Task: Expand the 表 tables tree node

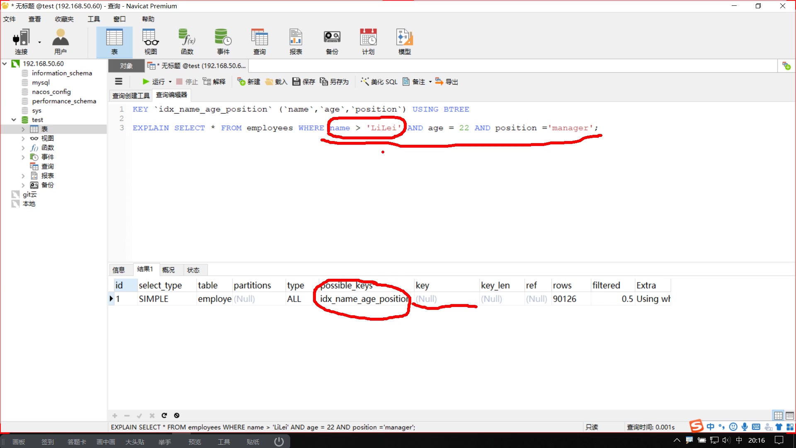Action: 23,129
